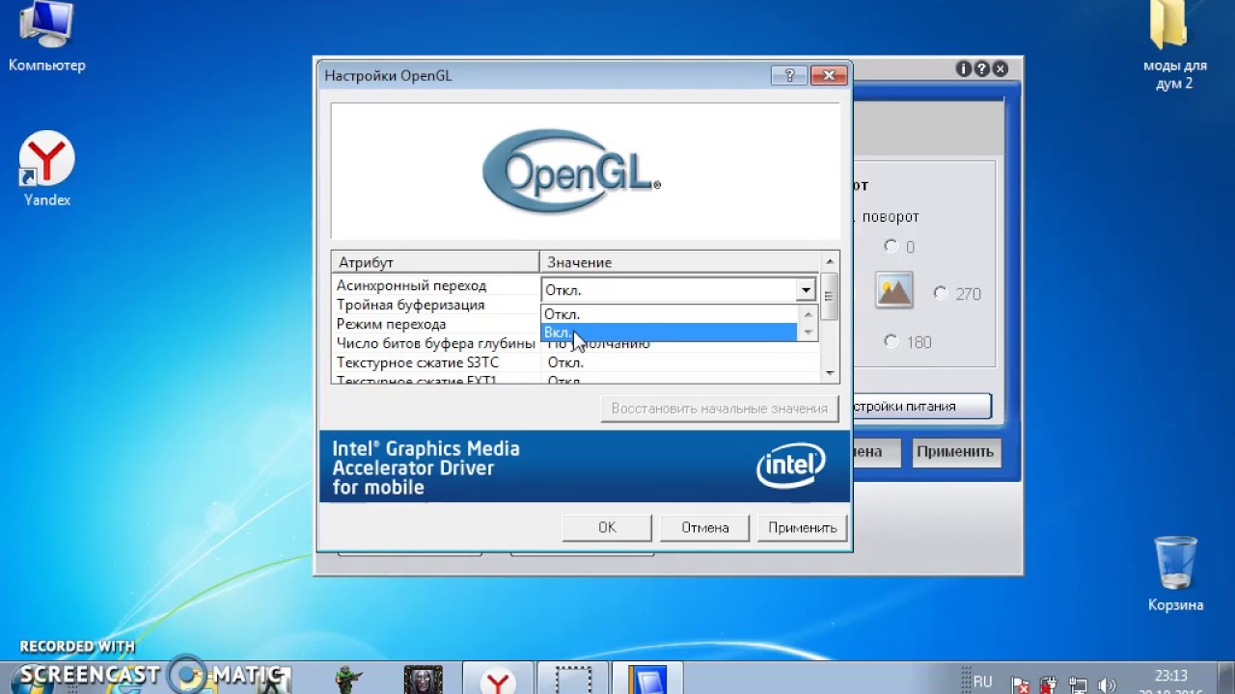Click the round help icon in the Intel graphics window
The image size is (1235, 694).
[x=982, y=69]
